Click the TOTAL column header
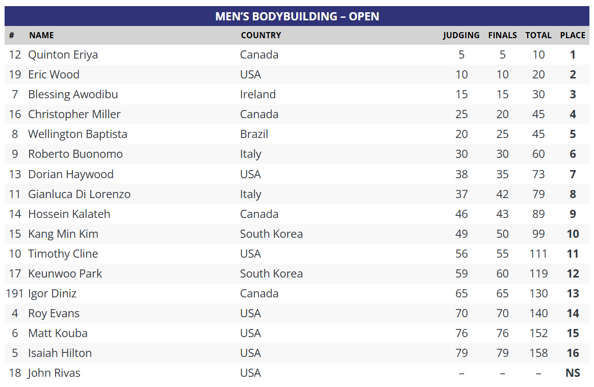 click(538, 35)
